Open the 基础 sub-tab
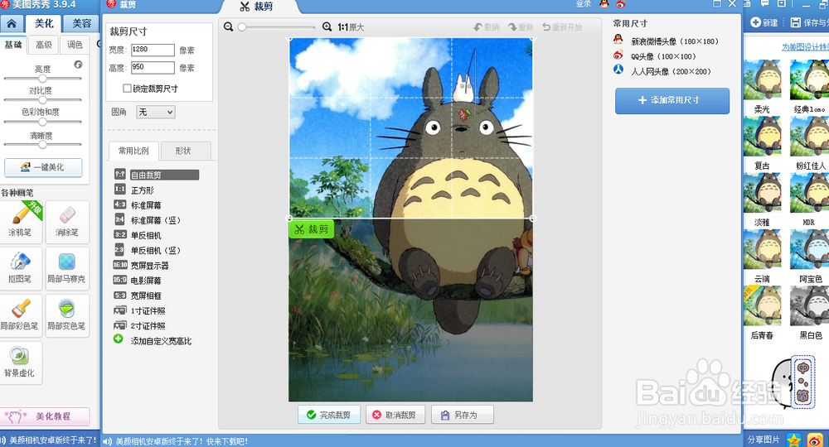This screenshot has height=447, width=829. tap(14, 45)
